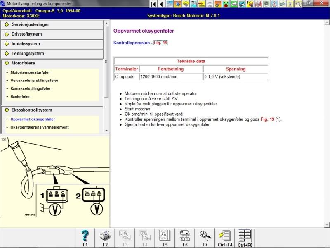Click the Fig. 19 link in the heading

point(160,43)
